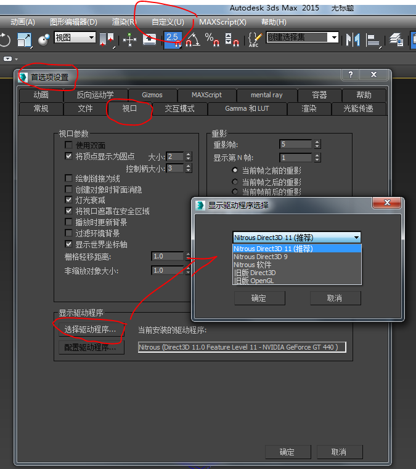The width and height of the screenshot is (416, 469).
Task: Select the Select and Scale tool
Action: click(x=24, y=39)
